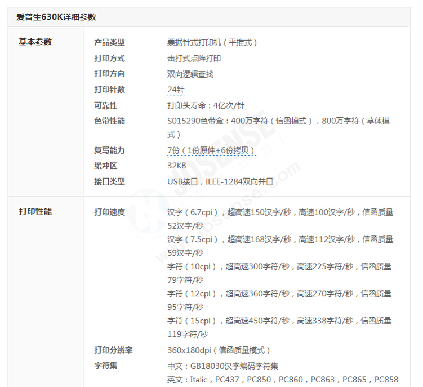Click the '打印速度' label
The height and width of the screenshot is (387, 423).
pos(109,212)
